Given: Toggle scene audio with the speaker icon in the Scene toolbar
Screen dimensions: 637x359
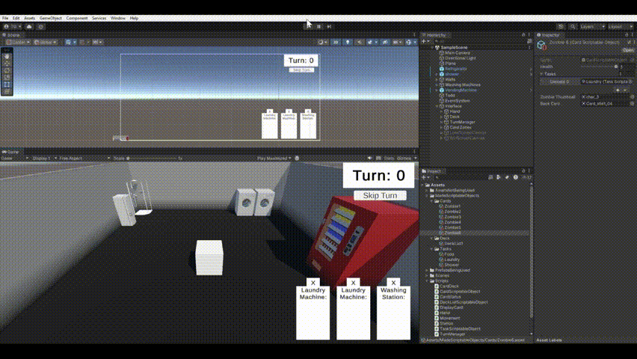Looking at the screenshot, I should click(x=359, y=42).
